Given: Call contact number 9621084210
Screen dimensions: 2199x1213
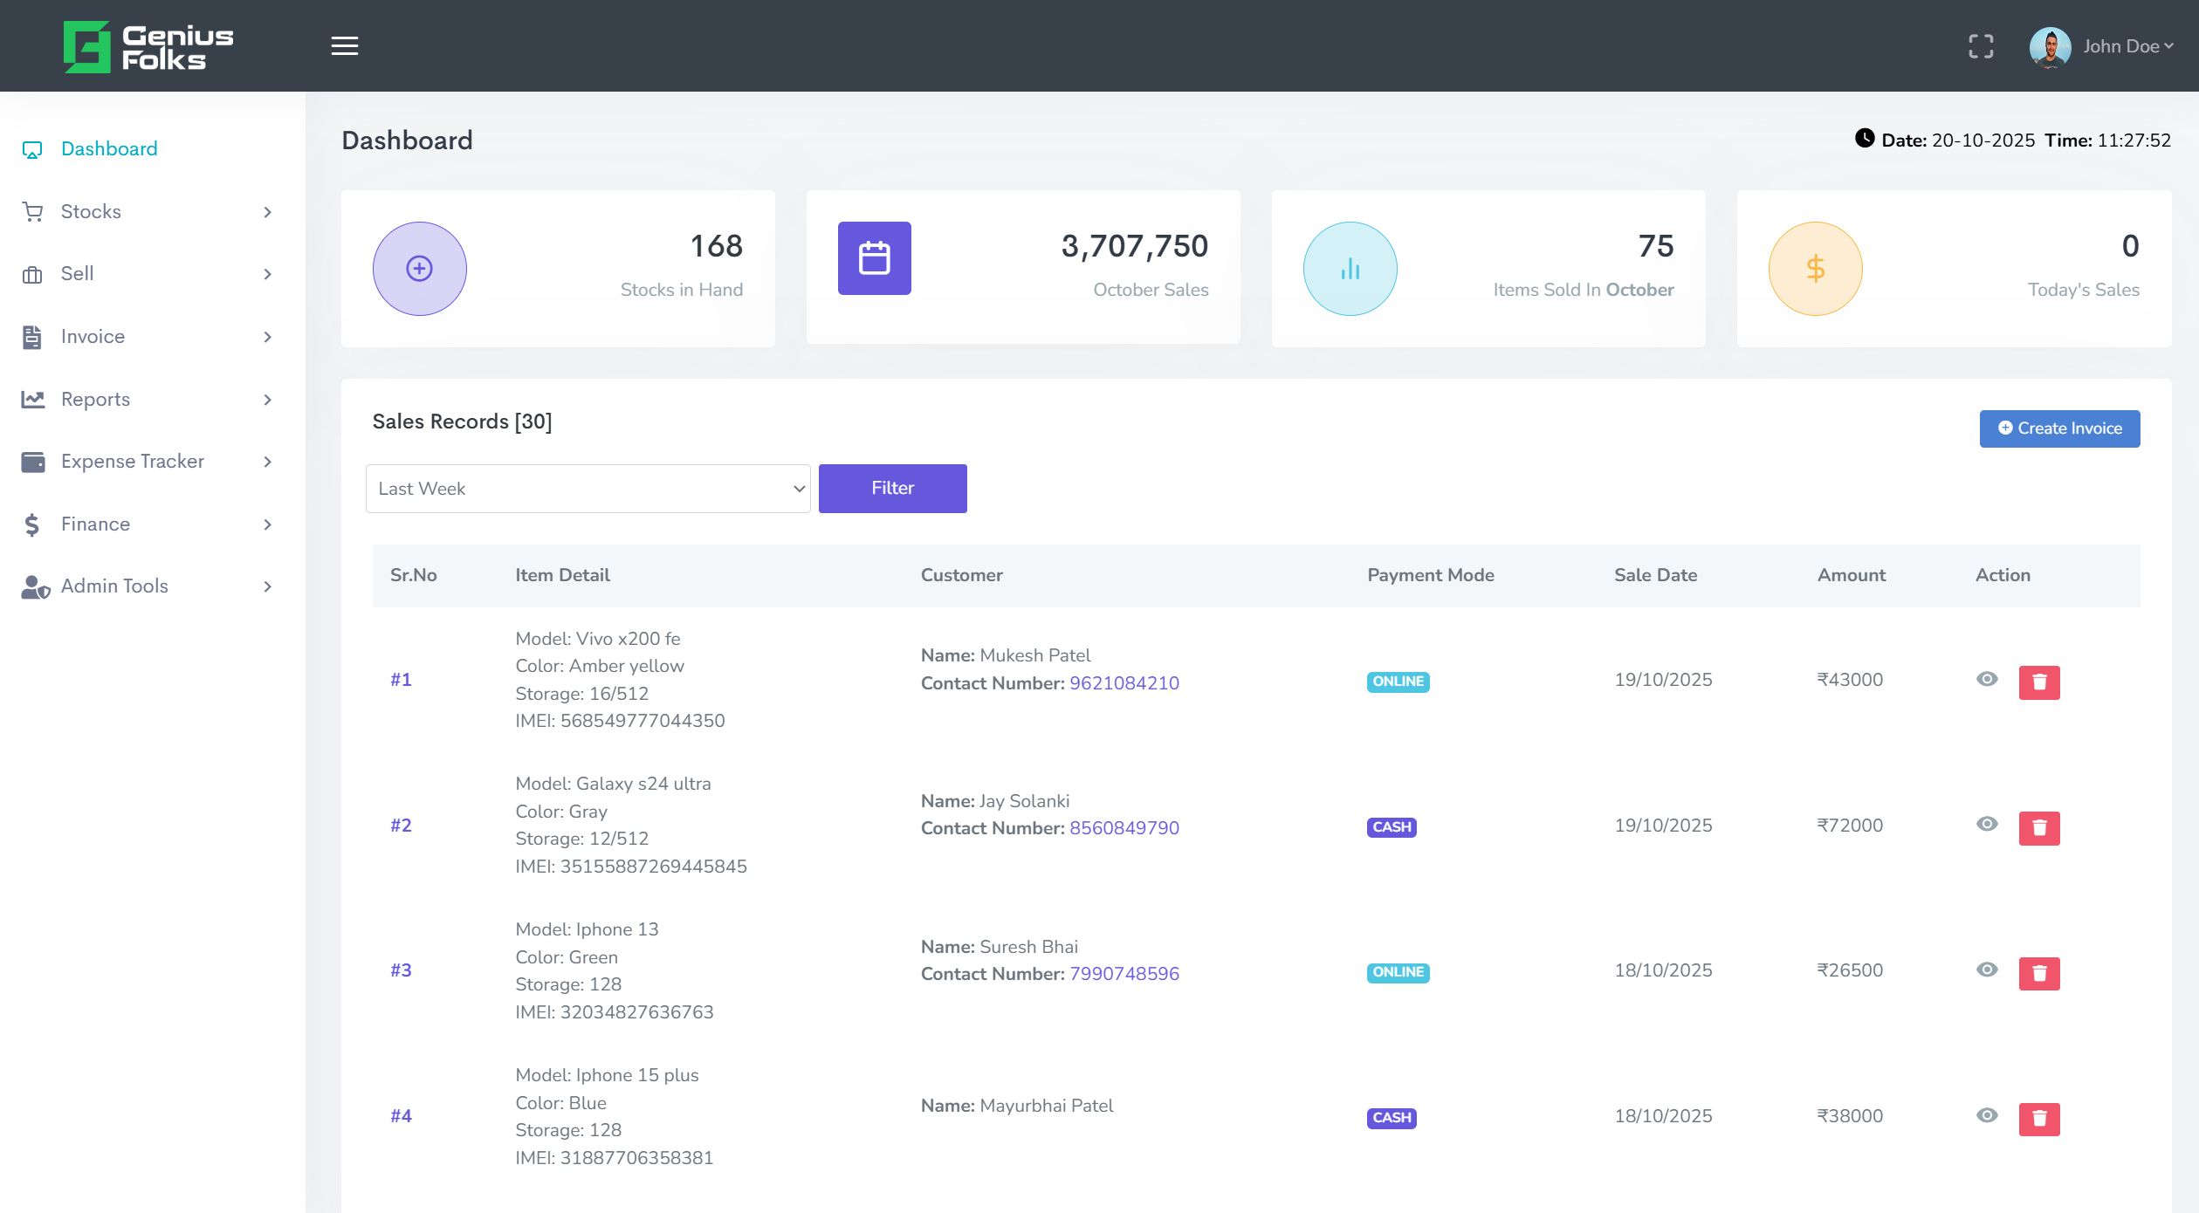Looking at the screenshot, I should [1124, 683].
